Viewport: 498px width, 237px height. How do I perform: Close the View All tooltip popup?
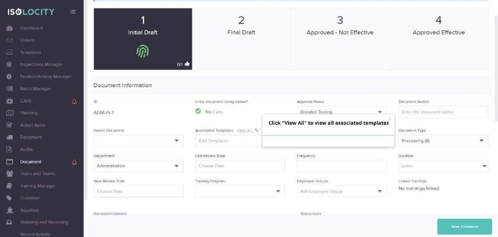click(390, 119)
